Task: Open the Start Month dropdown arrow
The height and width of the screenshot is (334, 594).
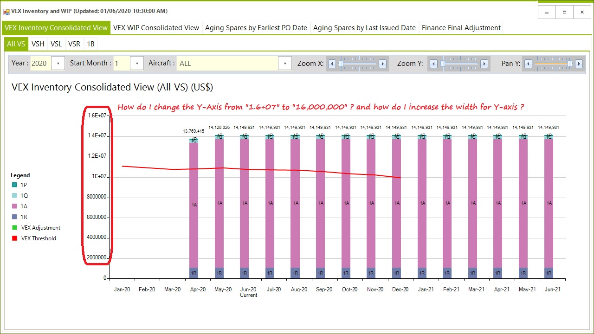Action: (137, 64)
